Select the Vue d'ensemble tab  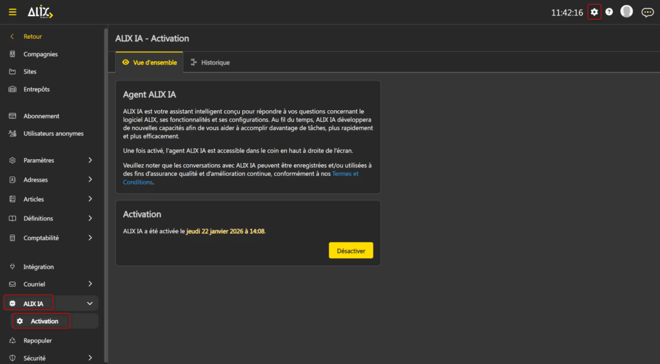[x=150, y=62]
